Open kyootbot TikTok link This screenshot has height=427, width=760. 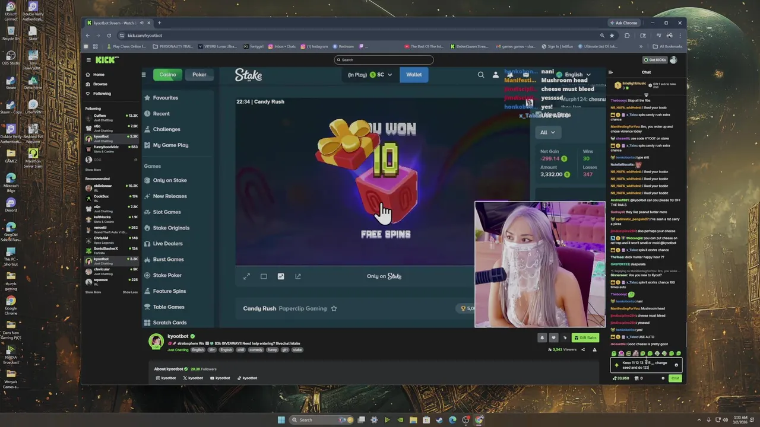tap(247, 378)
